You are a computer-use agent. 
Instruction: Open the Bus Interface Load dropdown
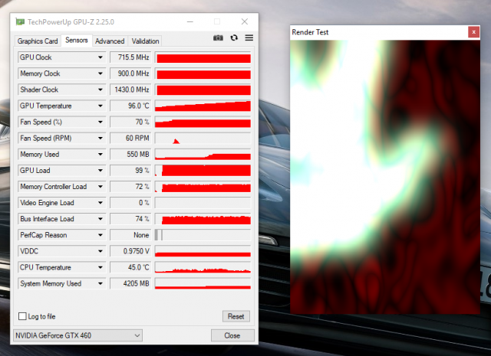(101, 219)
